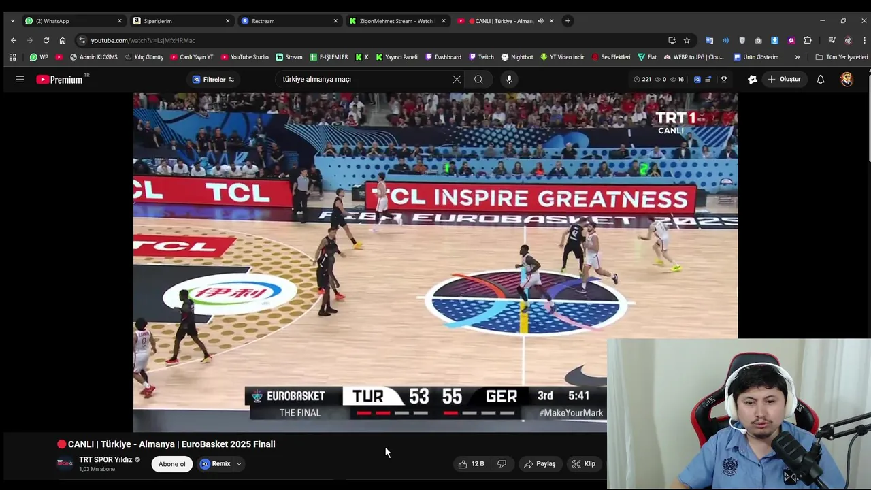Open the Canlı Yayın YT bookmark
Viewport: 871px width, 490px height.
191,57
